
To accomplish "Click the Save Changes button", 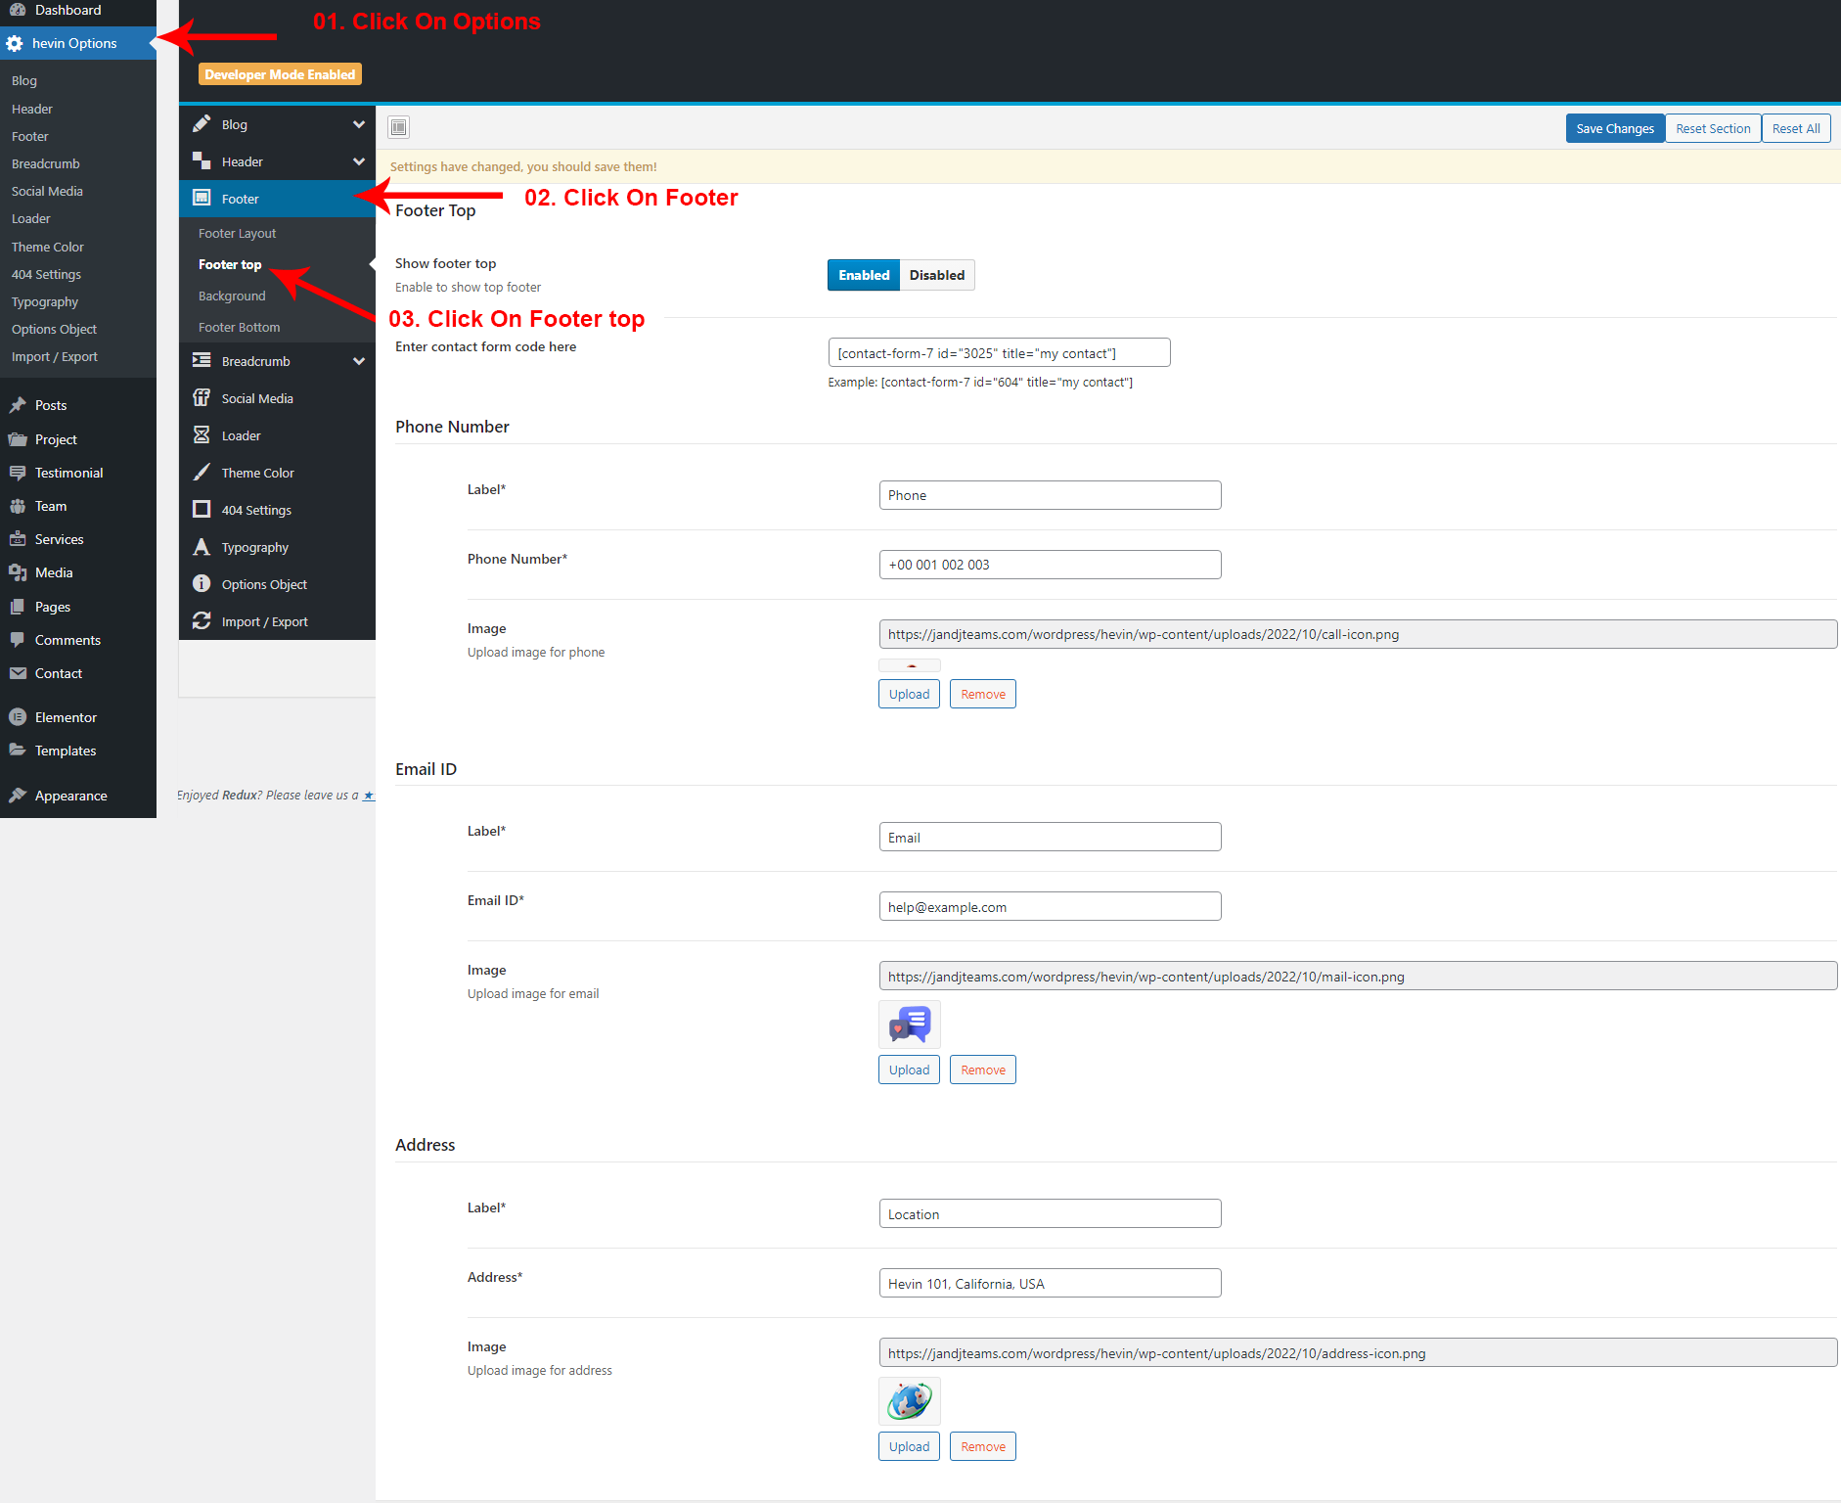I will pos(1614,128).
